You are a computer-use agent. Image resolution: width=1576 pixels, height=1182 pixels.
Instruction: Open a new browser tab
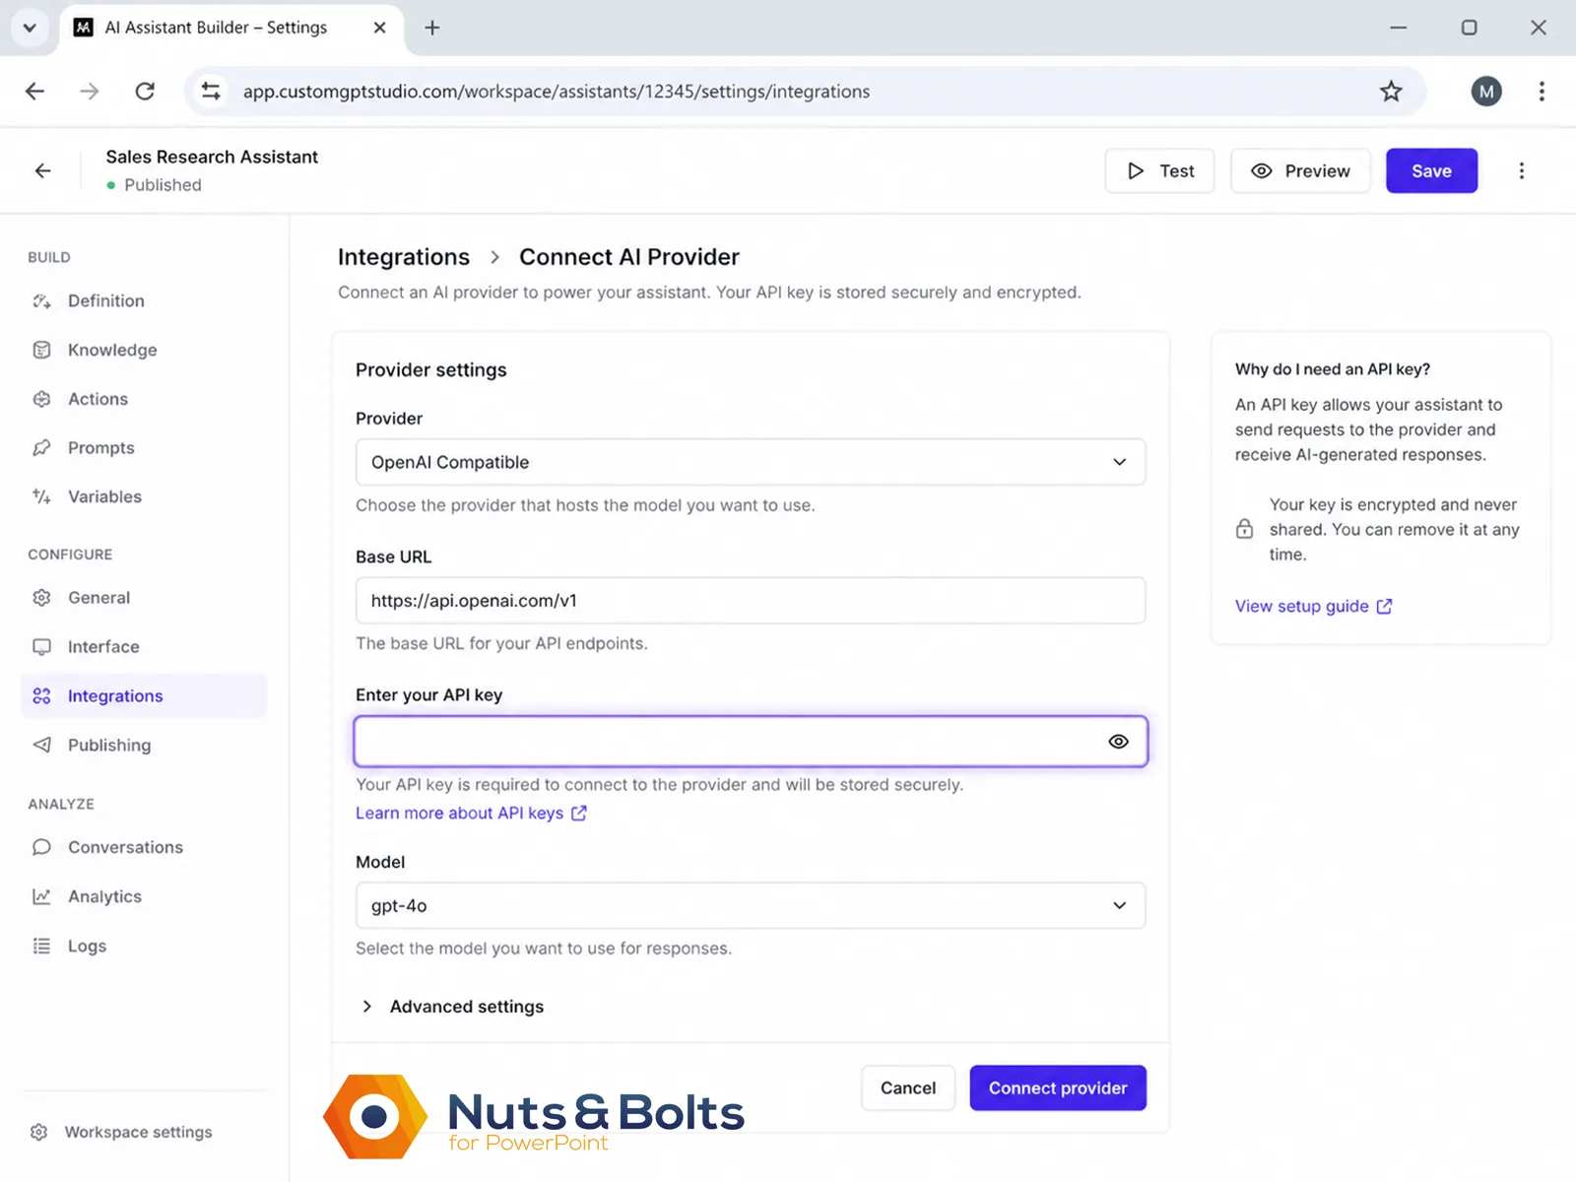pos(432,28)
